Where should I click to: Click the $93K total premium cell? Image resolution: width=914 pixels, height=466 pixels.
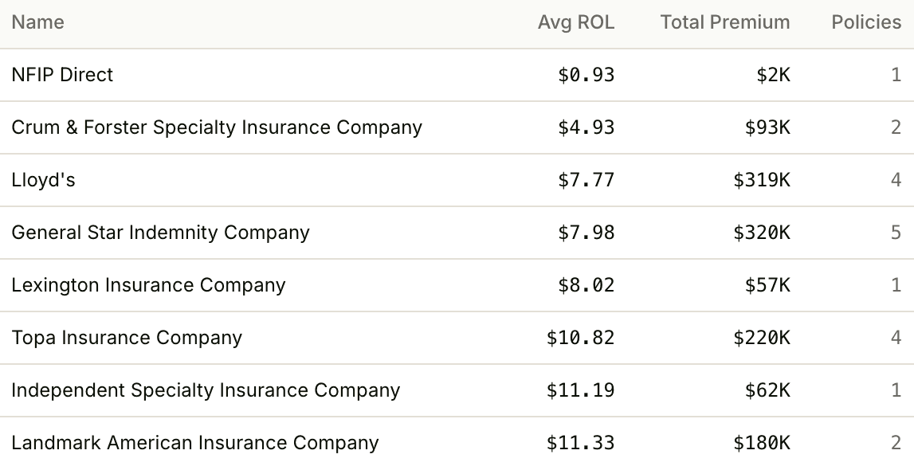click(767, 127)
